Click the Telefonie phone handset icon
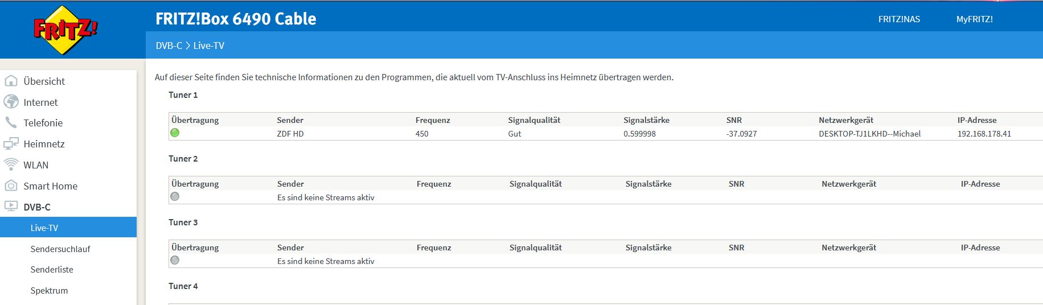Image resolution: width=1043 pixels, height=305 pixels. [x=11, y=122]
